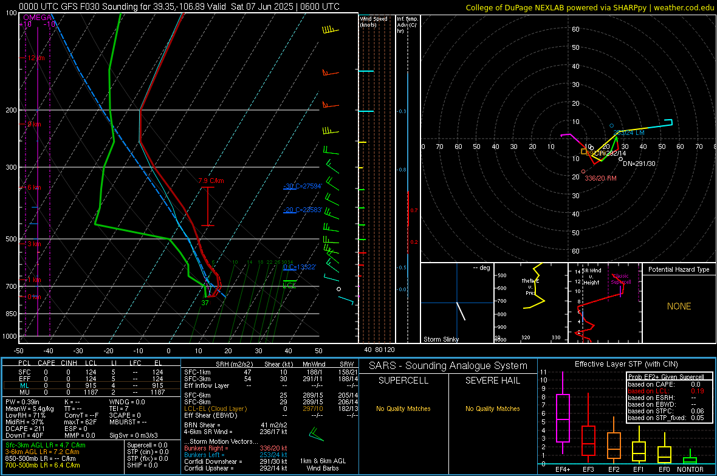Click the Potential Hazard Type header

[x=679, y=269]
